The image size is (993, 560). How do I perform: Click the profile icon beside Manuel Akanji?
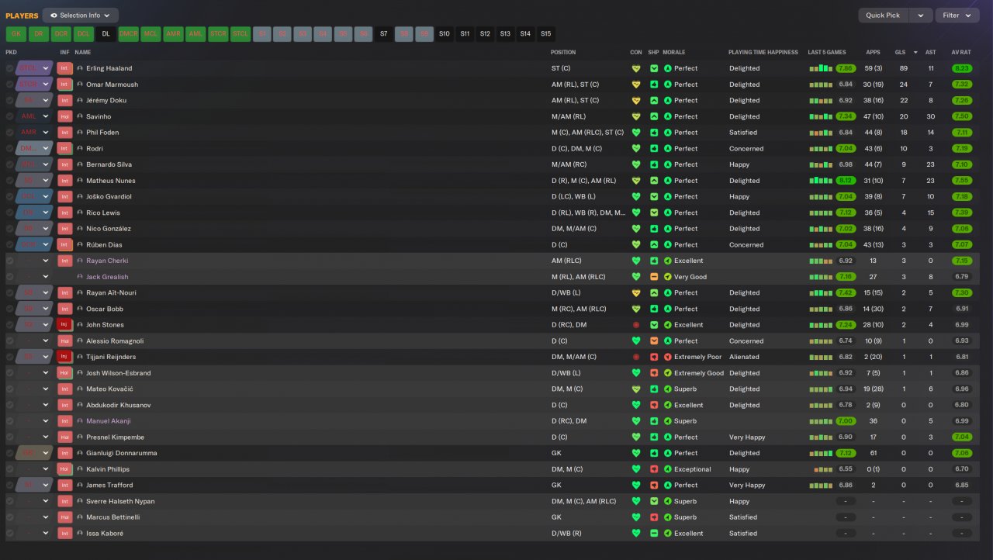tap(80, 421)
